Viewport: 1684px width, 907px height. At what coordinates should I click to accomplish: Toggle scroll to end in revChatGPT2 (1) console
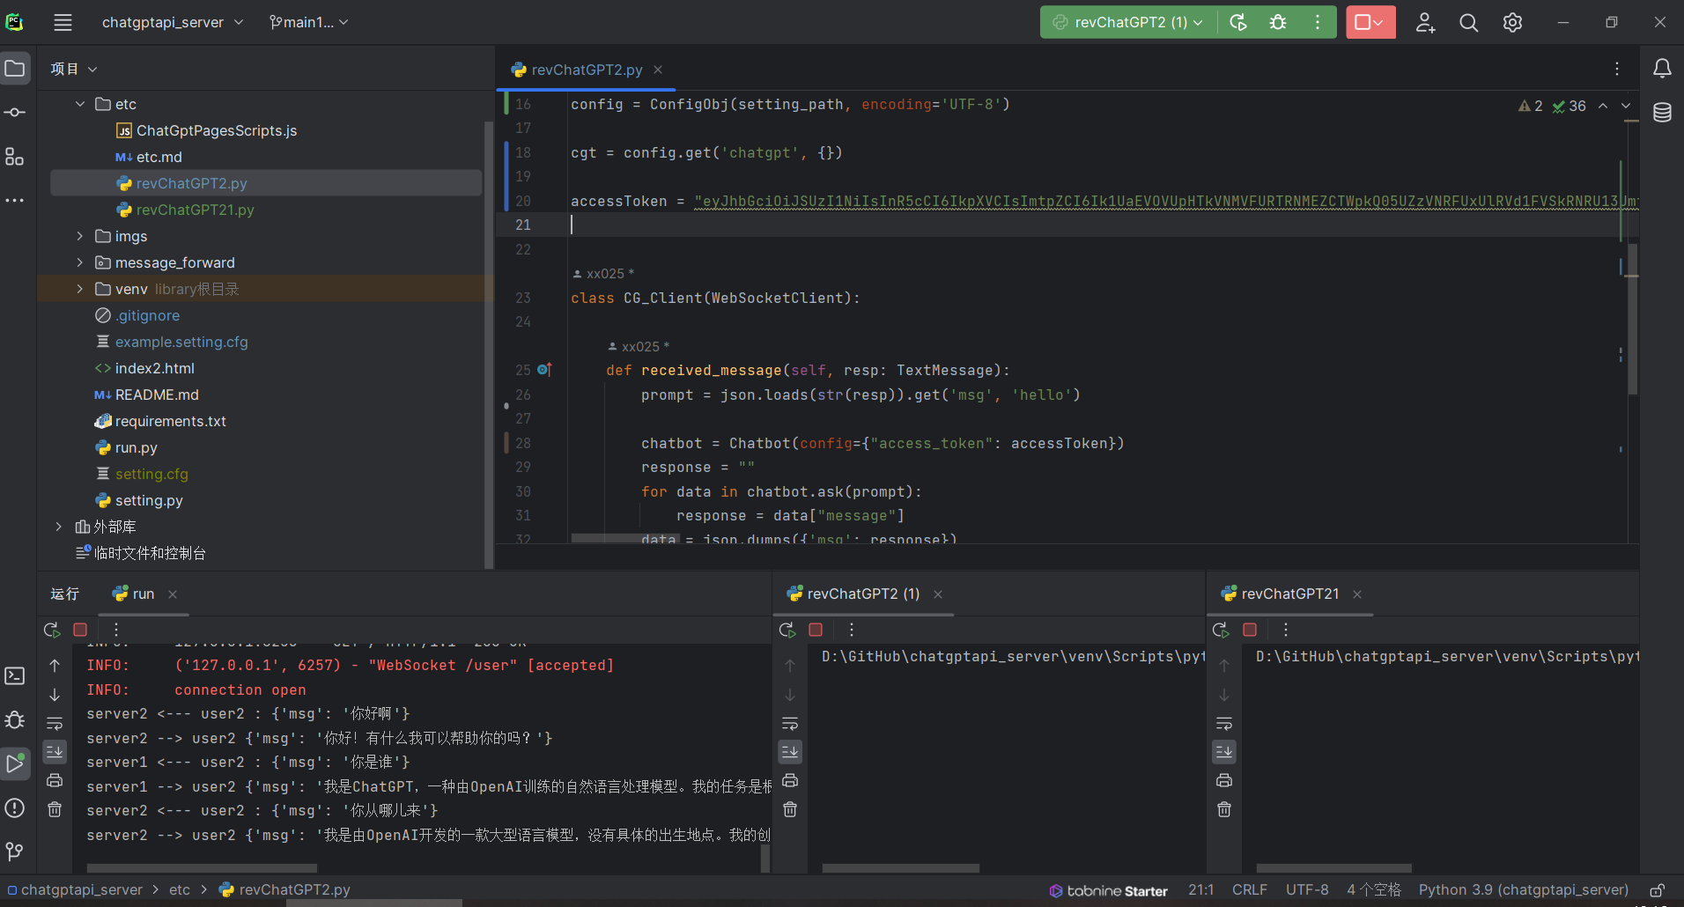(x=790, y=752)
